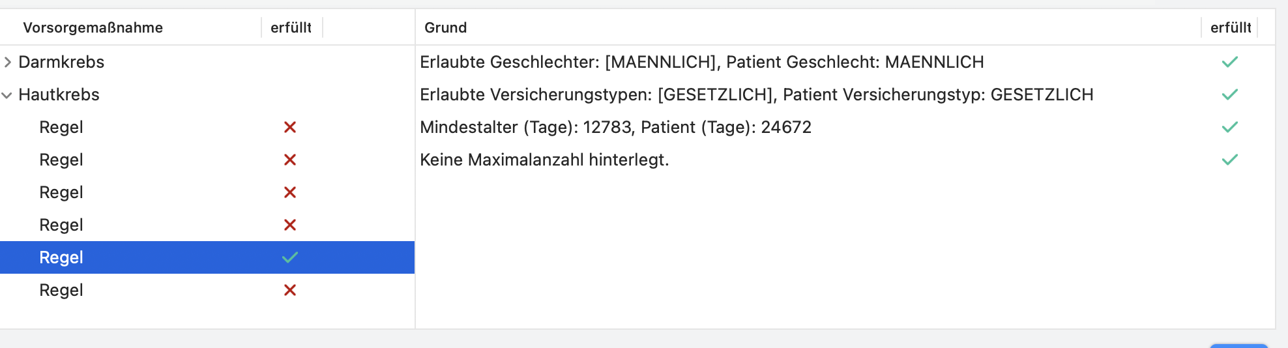Select the last Regel in the tree
The image size is (1288, 348).
[207, 290]
